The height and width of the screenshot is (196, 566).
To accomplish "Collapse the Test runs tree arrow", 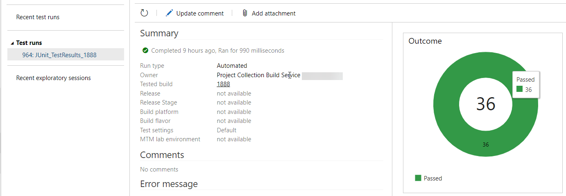I will (12, 43).
